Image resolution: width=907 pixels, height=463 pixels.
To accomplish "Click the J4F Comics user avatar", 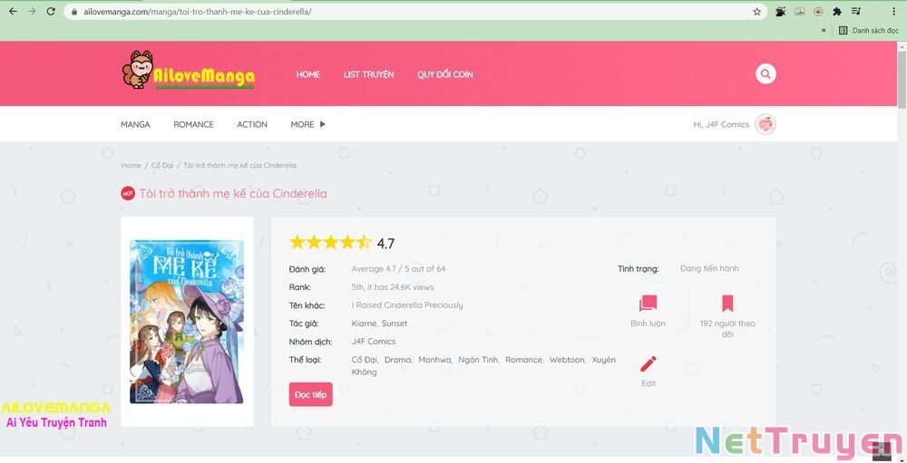I will (765, 124).
